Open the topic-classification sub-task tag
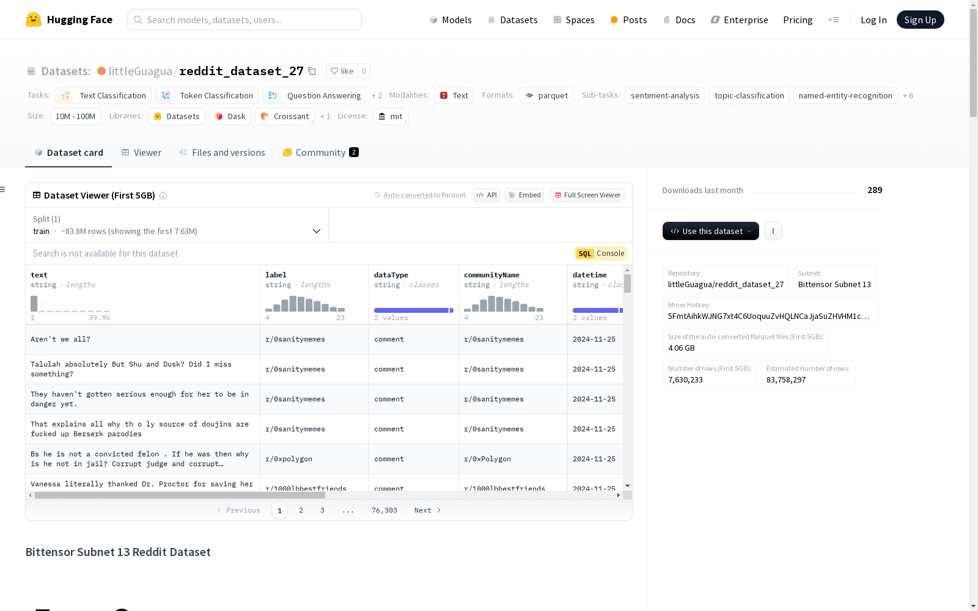This screenshot has height=611, width=978. point(749,95)
